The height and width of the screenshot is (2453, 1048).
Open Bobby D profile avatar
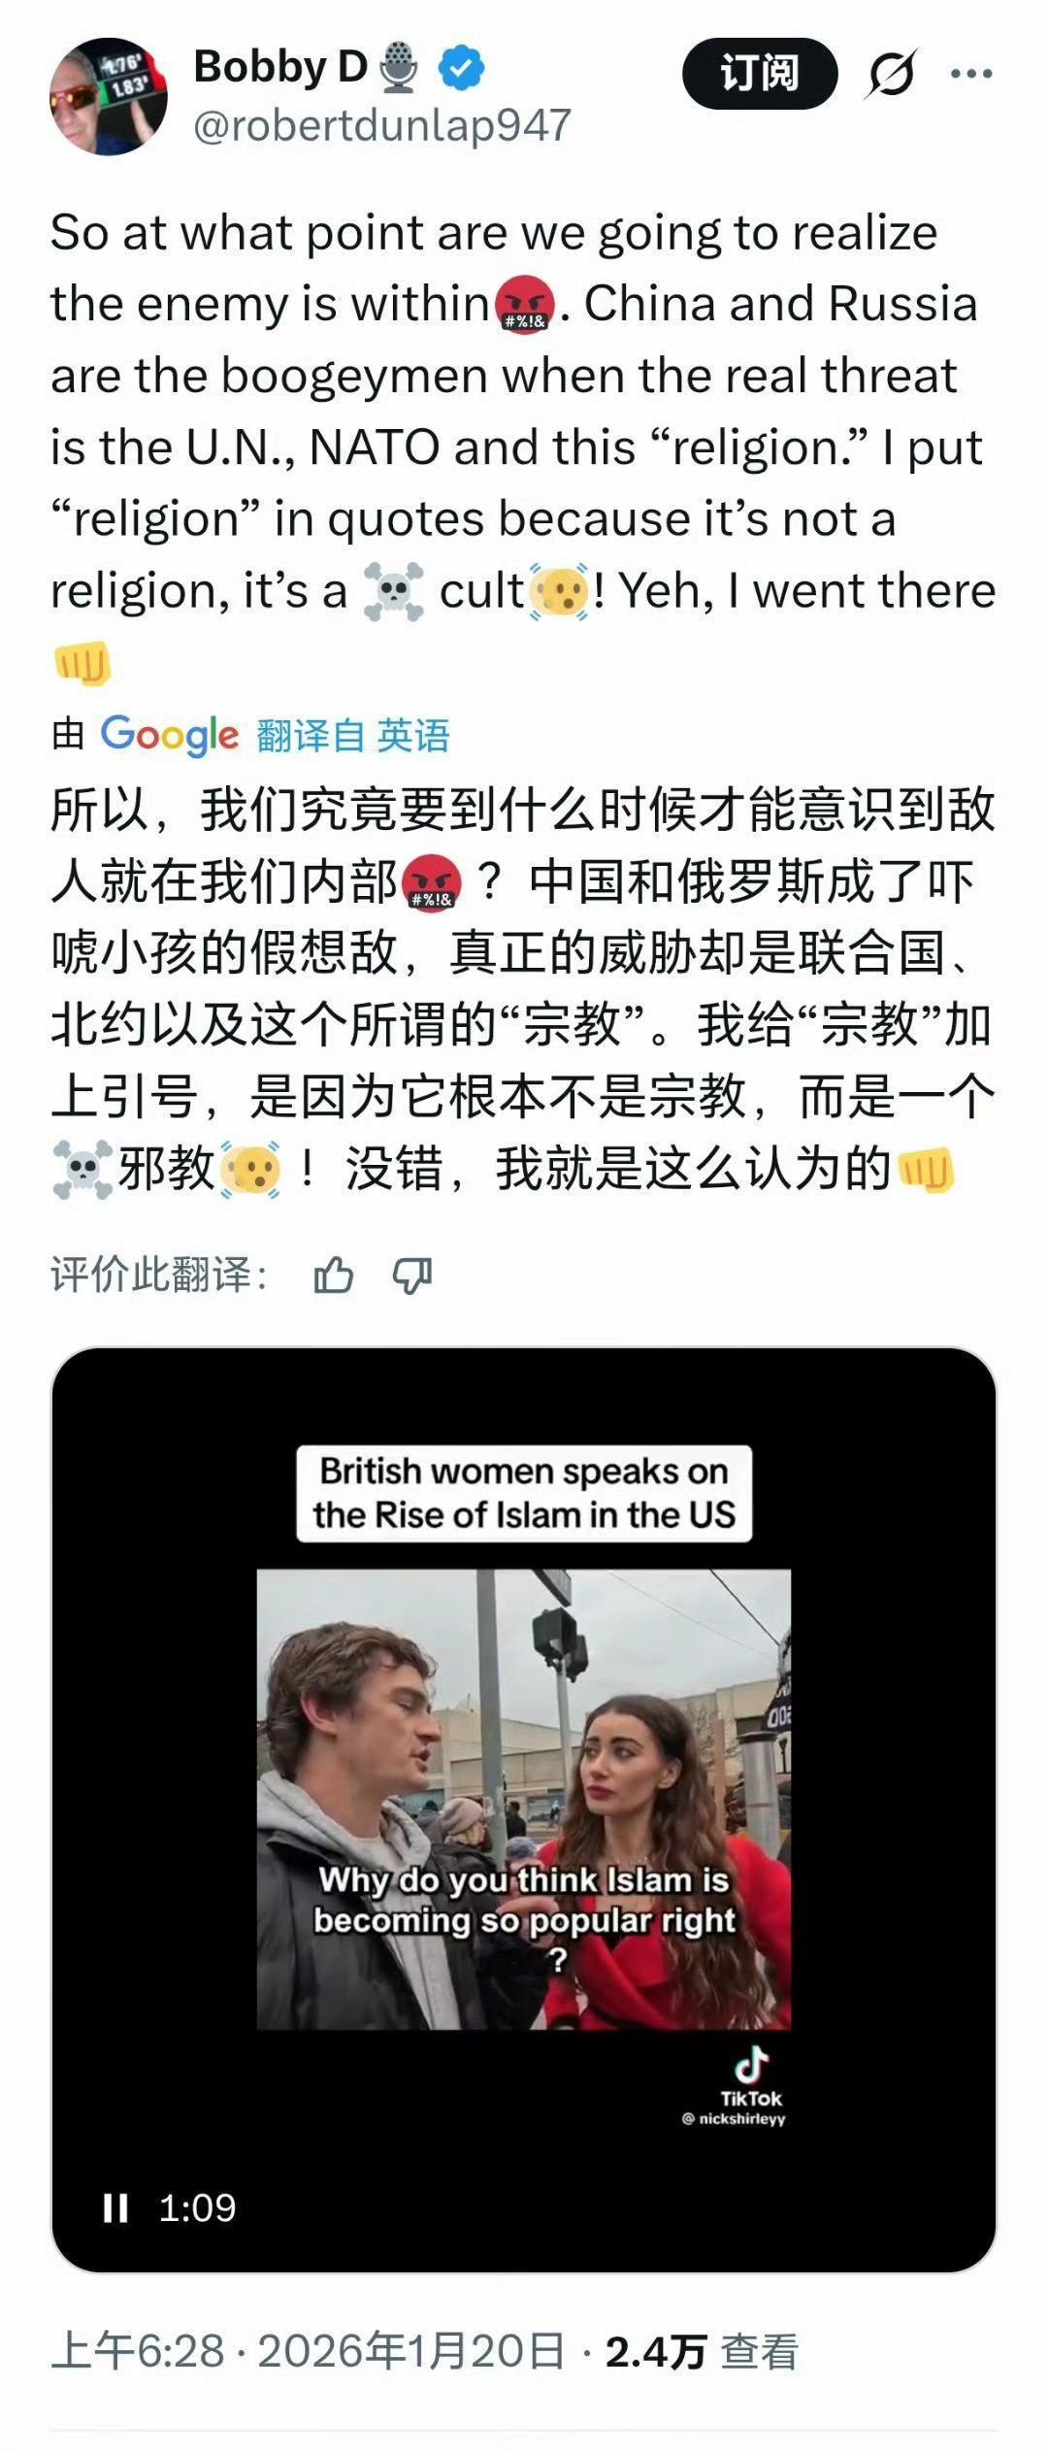108,97
